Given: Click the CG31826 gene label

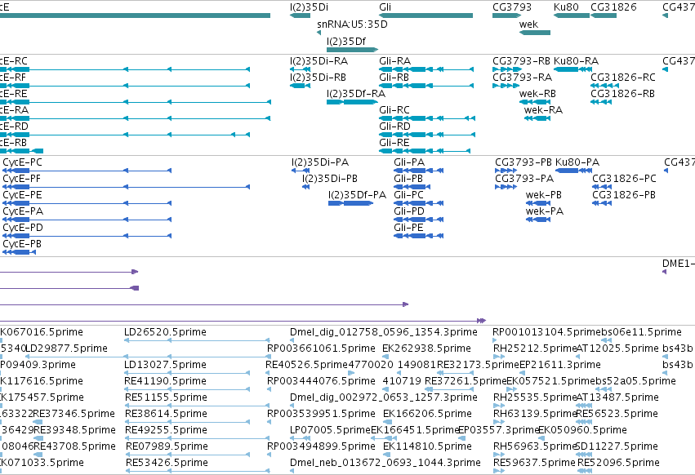Looking at the screenshot, I should click(613, 7).
